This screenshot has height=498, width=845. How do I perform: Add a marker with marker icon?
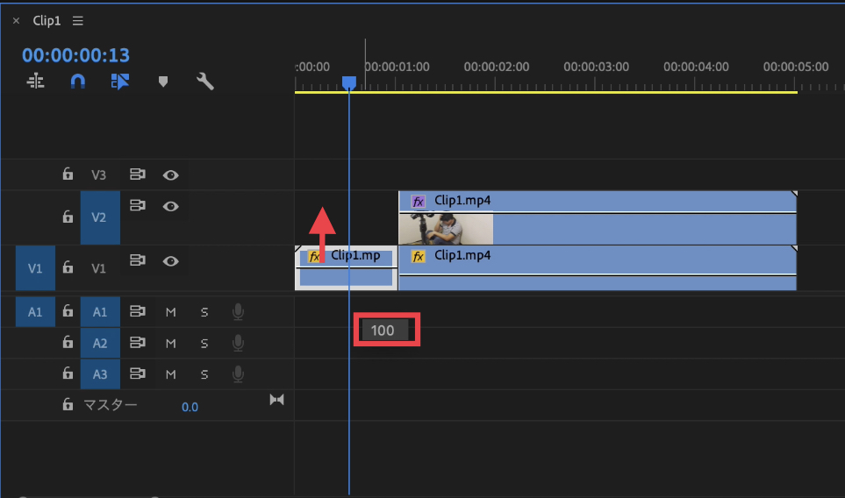[162, 82]
